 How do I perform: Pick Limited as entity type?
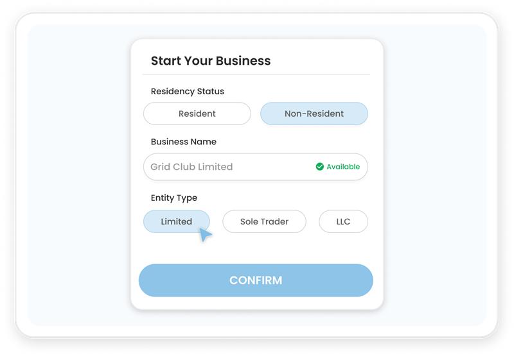click(x=176, y=221)
